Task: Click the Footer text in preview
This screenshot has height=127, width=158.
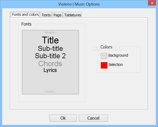Action: [x=50, y=91]
